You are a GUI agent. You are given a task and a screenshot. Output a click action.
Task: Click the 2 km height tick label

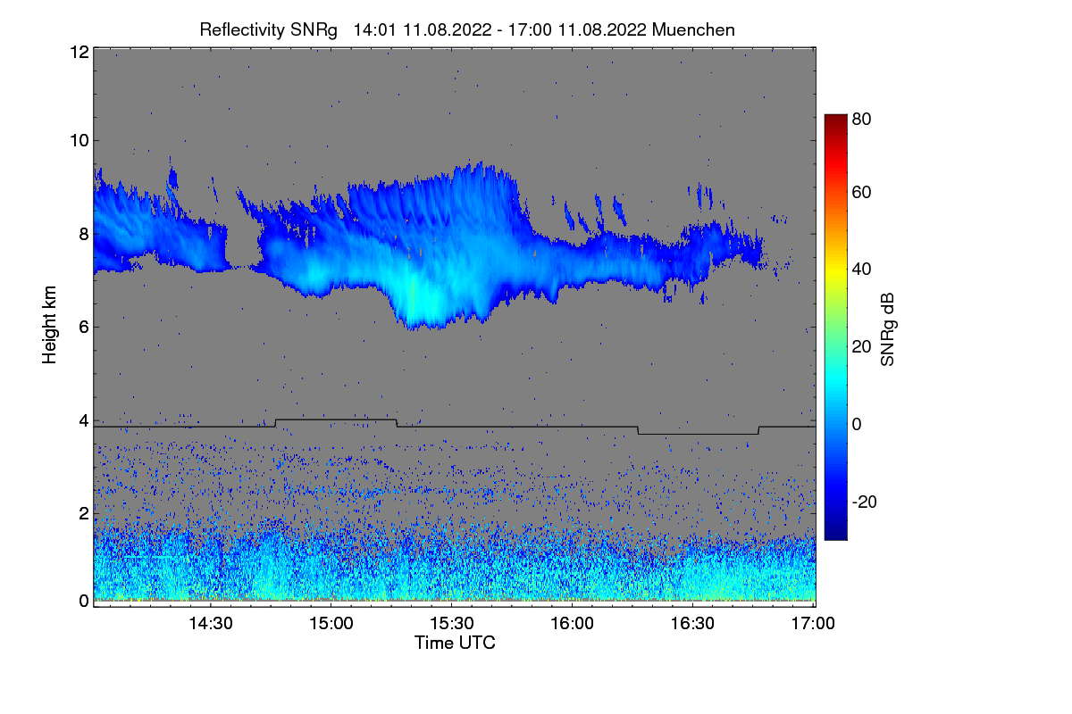click(83, 513)
